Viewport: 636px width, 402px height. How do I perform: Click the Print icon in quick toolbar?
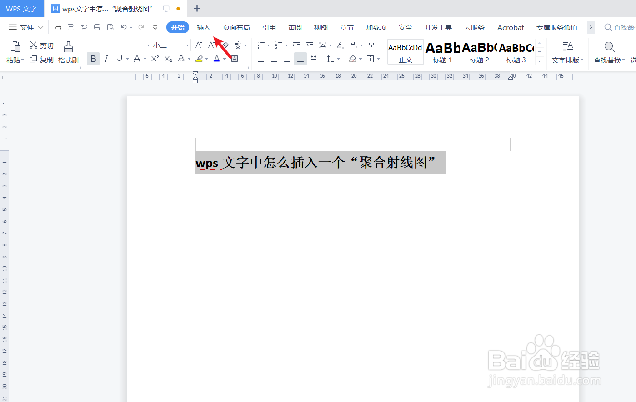click(97, 27)
